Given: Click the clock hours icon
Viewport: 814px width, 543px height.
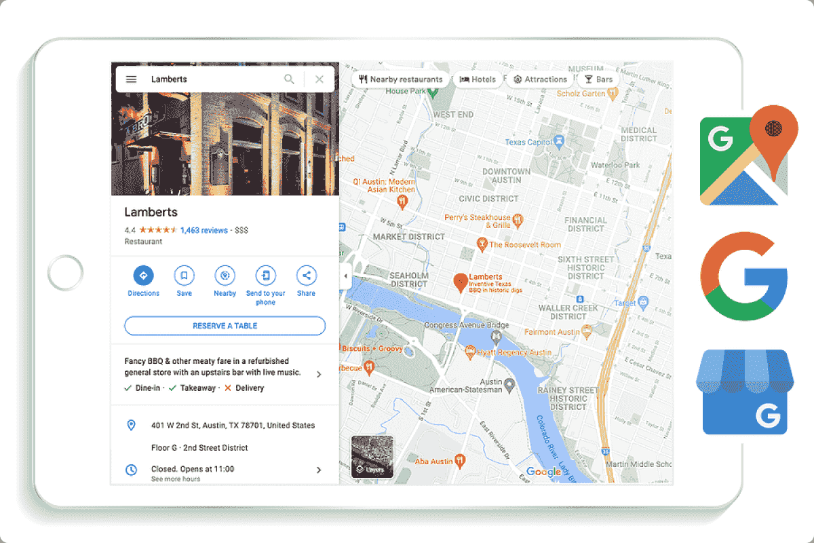Looking at the screenshot, I should (132, 470).
